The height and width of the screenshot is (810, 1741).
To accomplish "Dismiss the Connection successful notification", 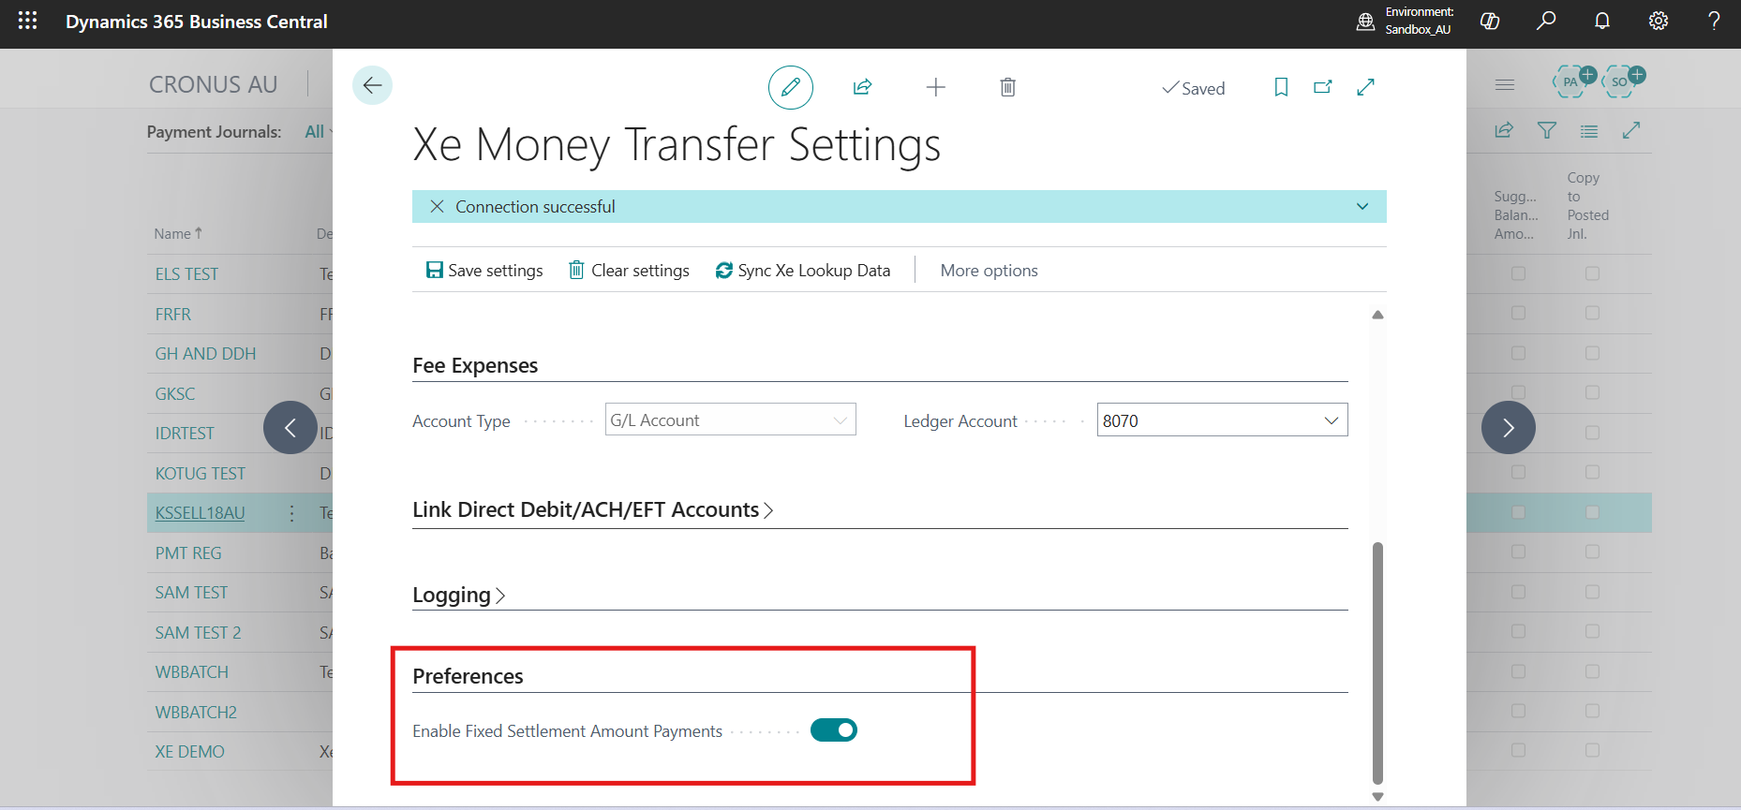I will click(x=437, y=207).
